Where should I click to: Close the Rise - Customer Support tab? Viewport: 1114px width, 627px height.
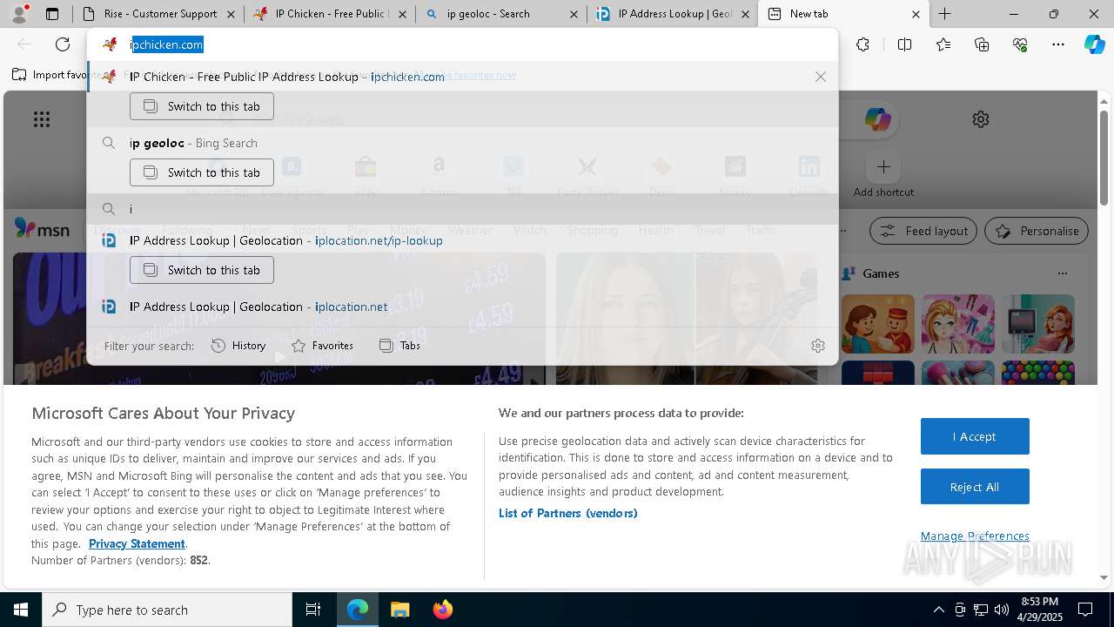pos(231,14)
